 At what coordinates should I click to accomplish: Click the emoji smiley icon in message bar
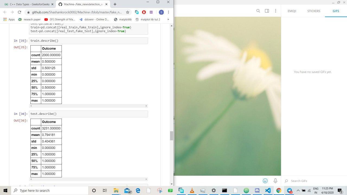(265, 181)
